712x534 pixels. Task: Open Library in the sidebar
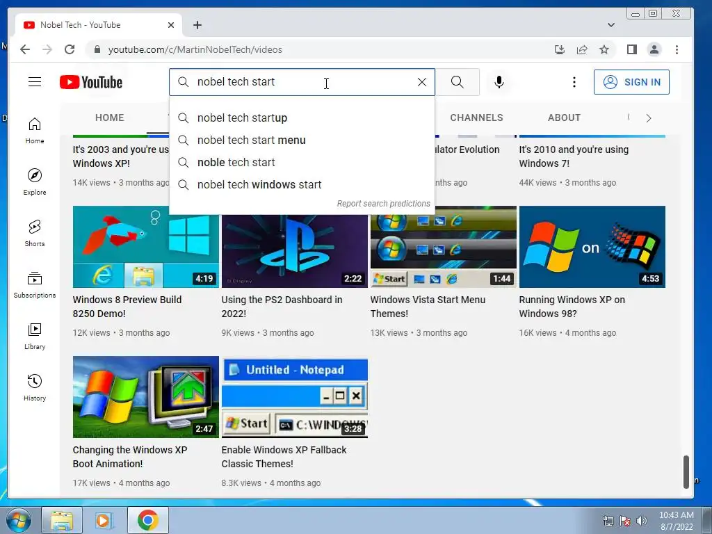pyautogui.click(x=35, y=336)
